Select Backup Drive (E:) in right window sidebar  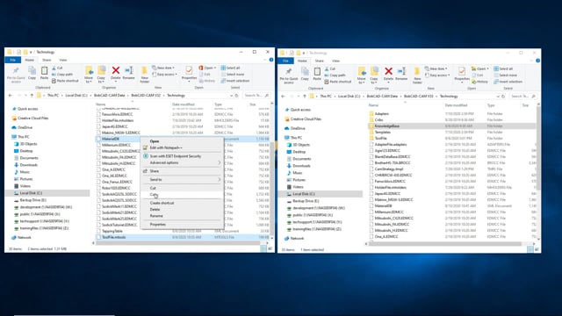pyautogui.click(x=306, y=201)
